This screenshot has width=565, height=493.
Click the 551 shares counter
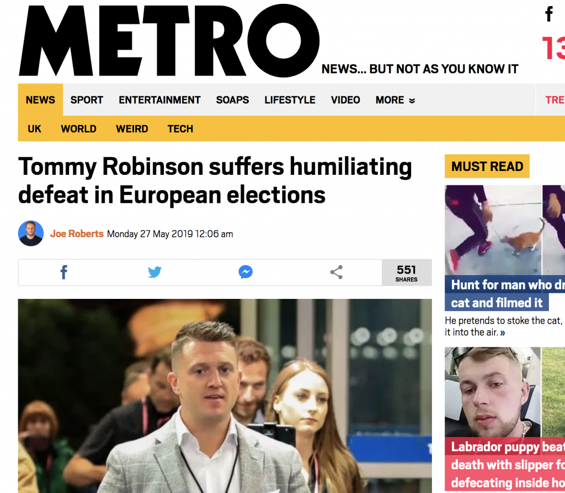pos(406,272)
